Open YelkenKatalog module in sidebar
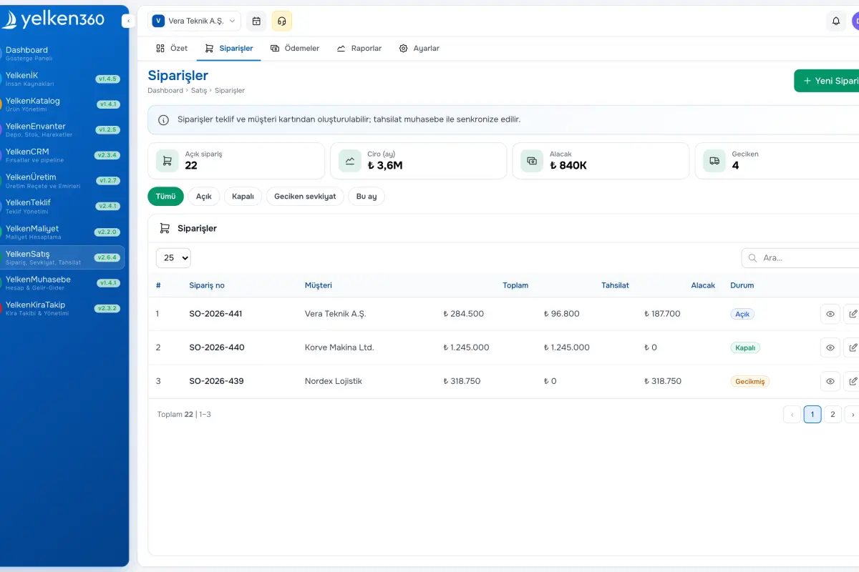 [x=62, y=104]
